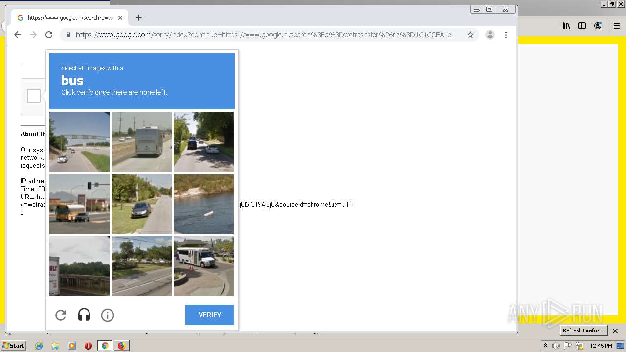This screenshot has height=352, width=626.
Task: Open Chrome profile avatar
Action: coord(490,35)
